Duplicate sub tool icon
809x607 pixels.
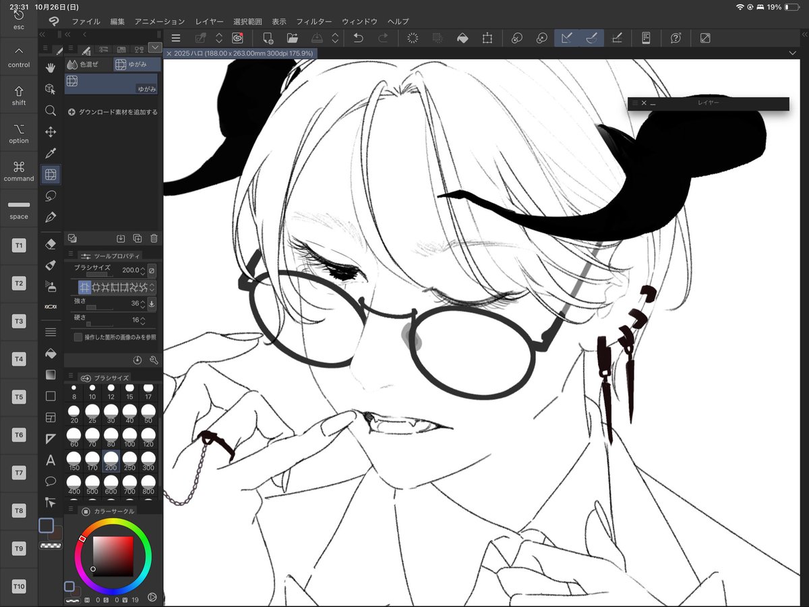pos(138,238)
